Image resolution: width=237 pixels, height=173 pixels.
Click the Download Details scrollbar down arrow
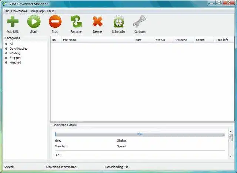(231, 156)
